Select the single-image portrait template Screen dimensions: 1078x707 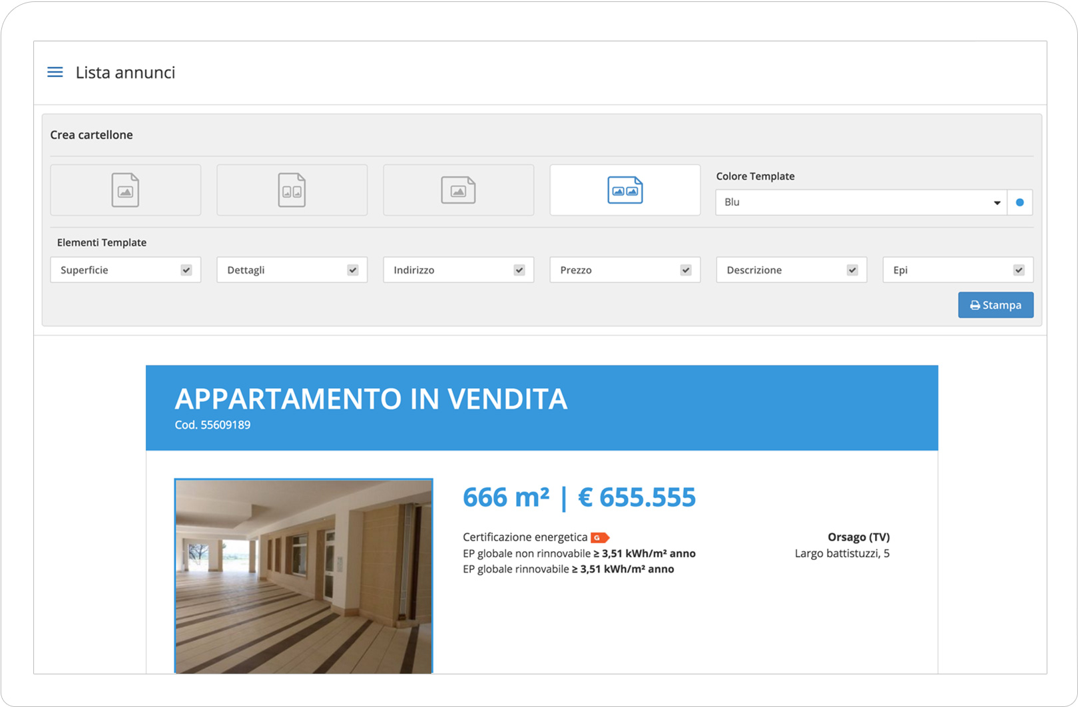pos(125,190)
